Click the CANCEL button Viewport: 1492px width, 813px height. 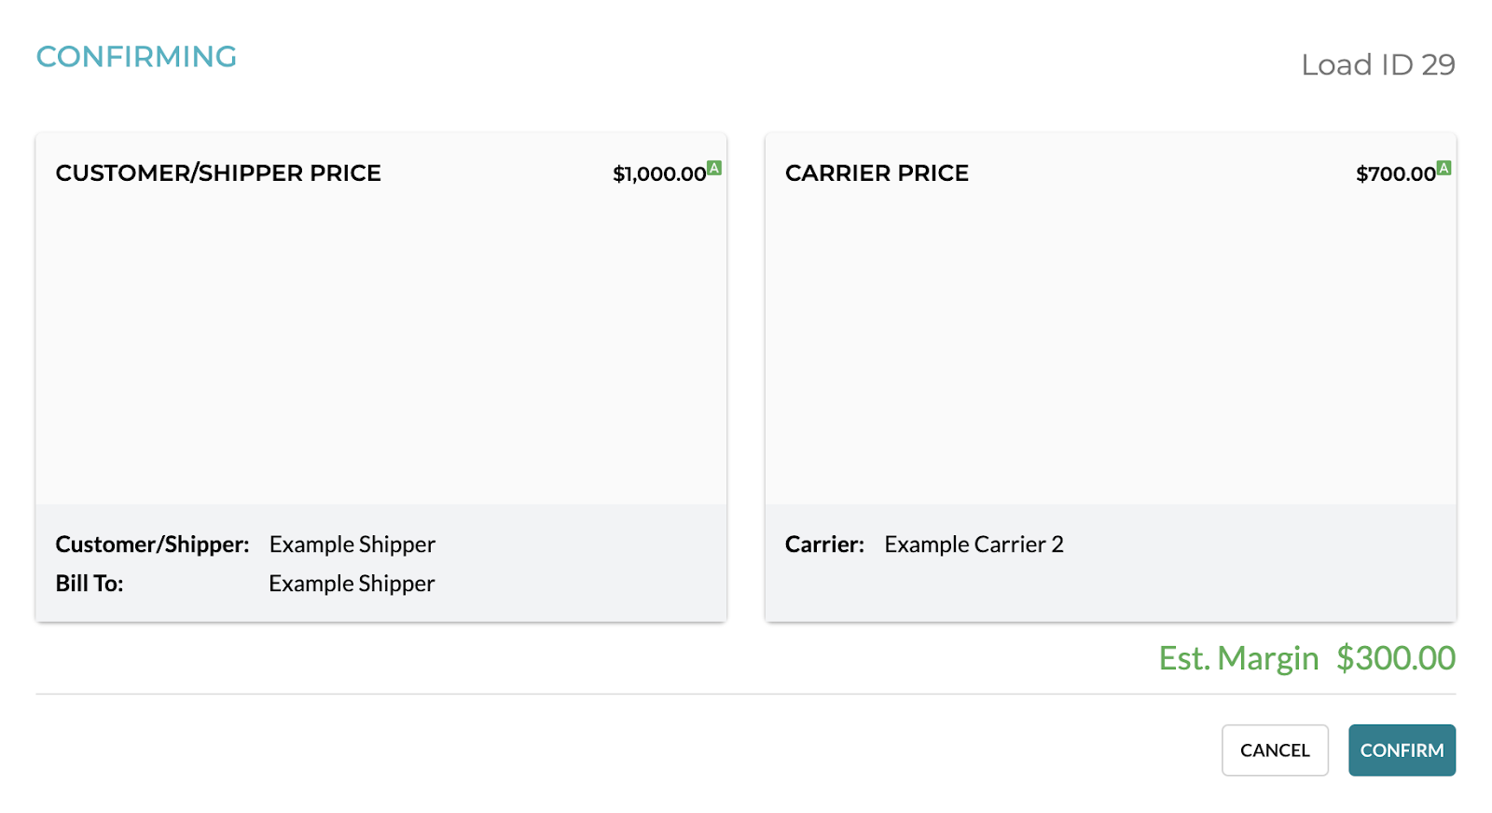coord(1275,750)
